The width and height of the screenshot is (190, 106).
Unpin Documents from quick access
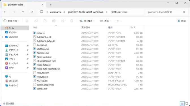pyautogui.click(x=27, y=55)
